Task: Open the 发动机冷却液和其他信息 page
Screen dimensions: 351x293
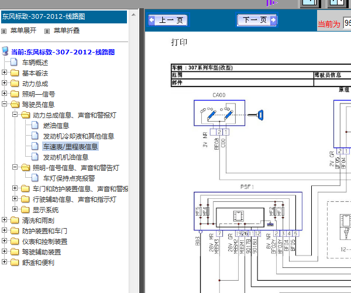Action: point(78,136)
